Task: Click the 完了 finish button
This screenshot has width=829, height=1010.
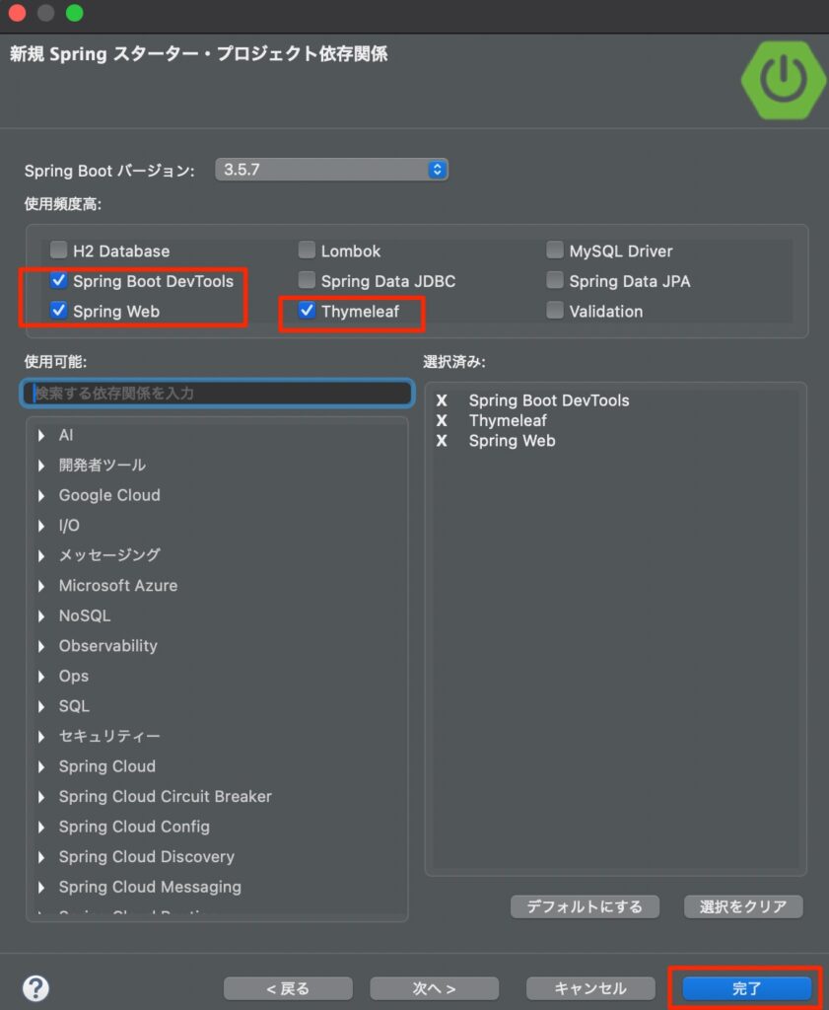Action: pos(746,988)
